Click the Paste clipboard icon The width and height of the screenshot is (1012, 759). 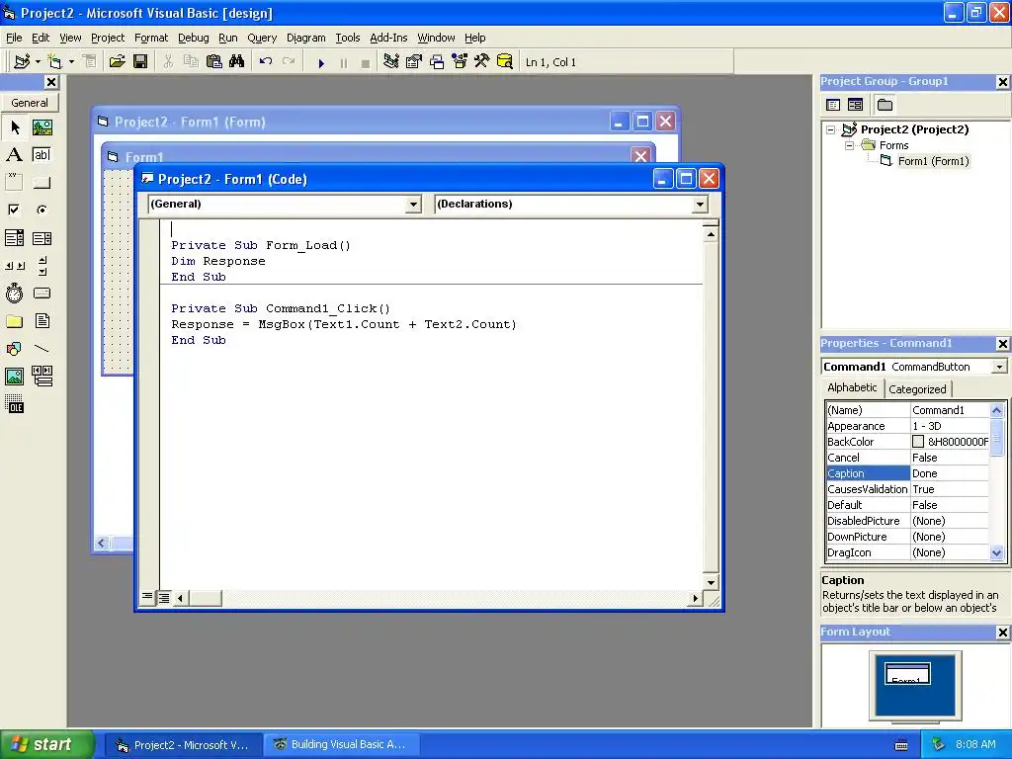[214, 62]
